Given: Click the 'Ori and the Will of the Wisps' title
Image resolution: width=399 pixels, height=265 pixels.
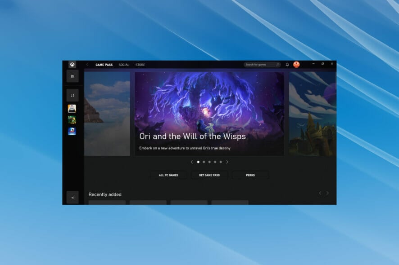Looking at the screenshot, I should tap(192, 136).
